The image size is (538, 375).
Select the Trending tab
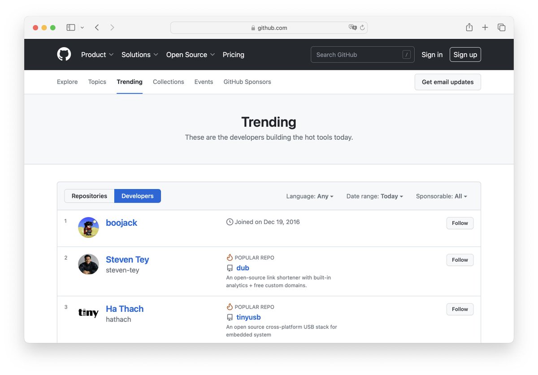tap(130, 82)
